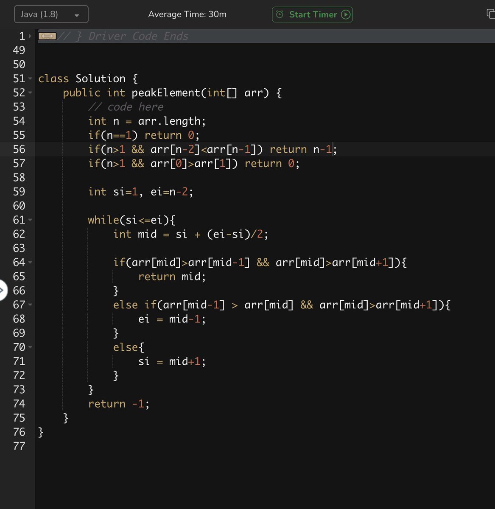Image resolution: width=495 pixels, height=509 pixels.
Task: Fold the else block at line 70
Action: [x=30, y=347]
